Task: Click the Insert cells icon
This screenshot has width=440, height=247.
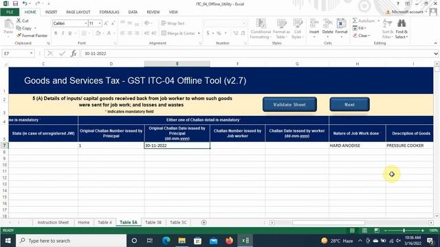Action: [314, 23]
